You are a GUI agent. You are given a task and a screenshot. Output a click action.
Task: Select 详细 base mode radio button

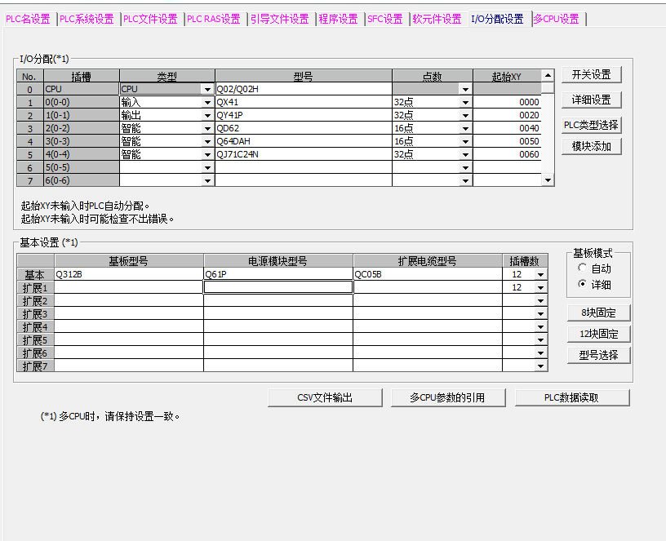tap(582, 284)
